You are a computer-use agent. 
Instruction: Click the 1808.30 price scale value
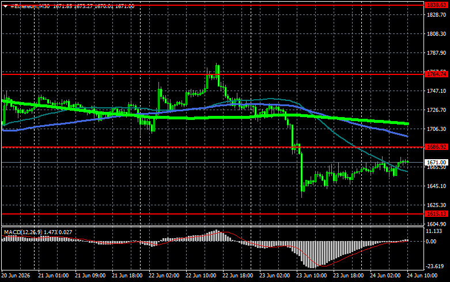pos(437,33)
